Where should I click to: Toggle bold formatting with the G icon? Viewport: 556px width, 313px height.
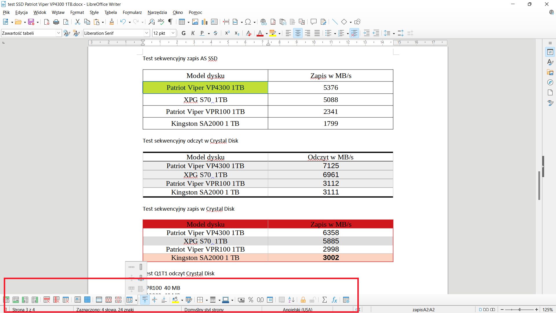183,33
